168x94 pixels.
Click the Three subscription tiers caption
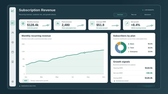pos(69,28)
